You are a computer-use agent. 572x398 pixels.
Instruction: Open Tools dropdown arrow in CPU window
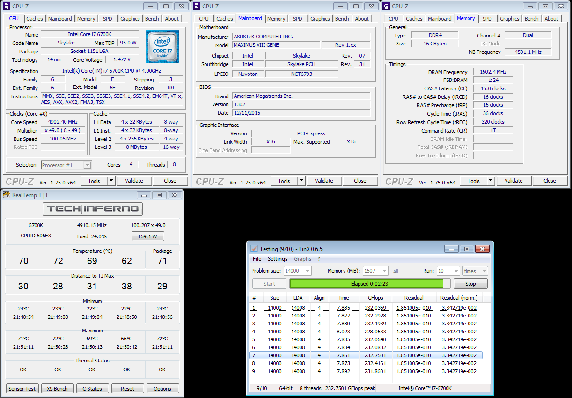click(111, 181)
